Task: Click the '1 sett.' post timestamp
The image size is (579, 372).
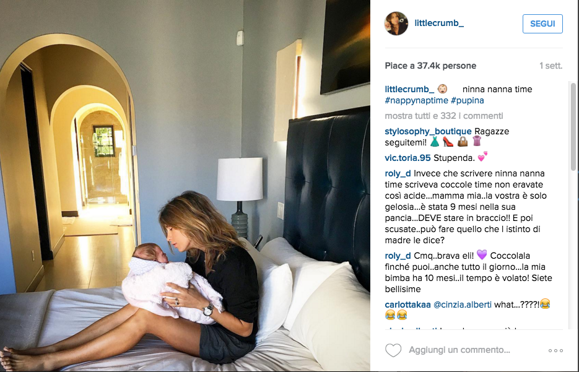Action: pos(551,66)
